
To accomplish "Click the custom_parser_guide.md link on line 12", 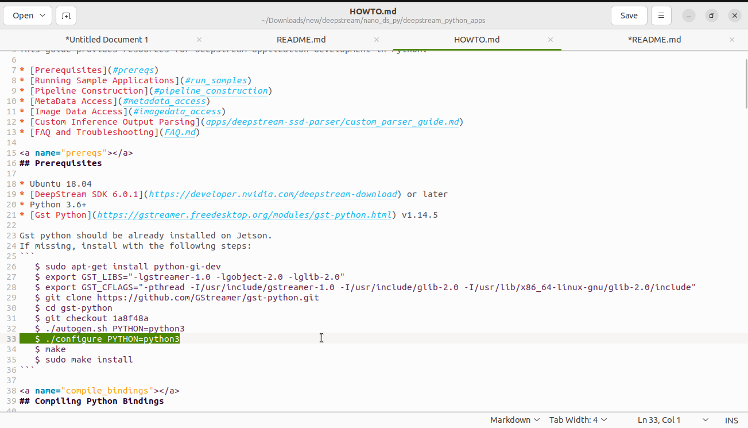I will click(331, 122).
